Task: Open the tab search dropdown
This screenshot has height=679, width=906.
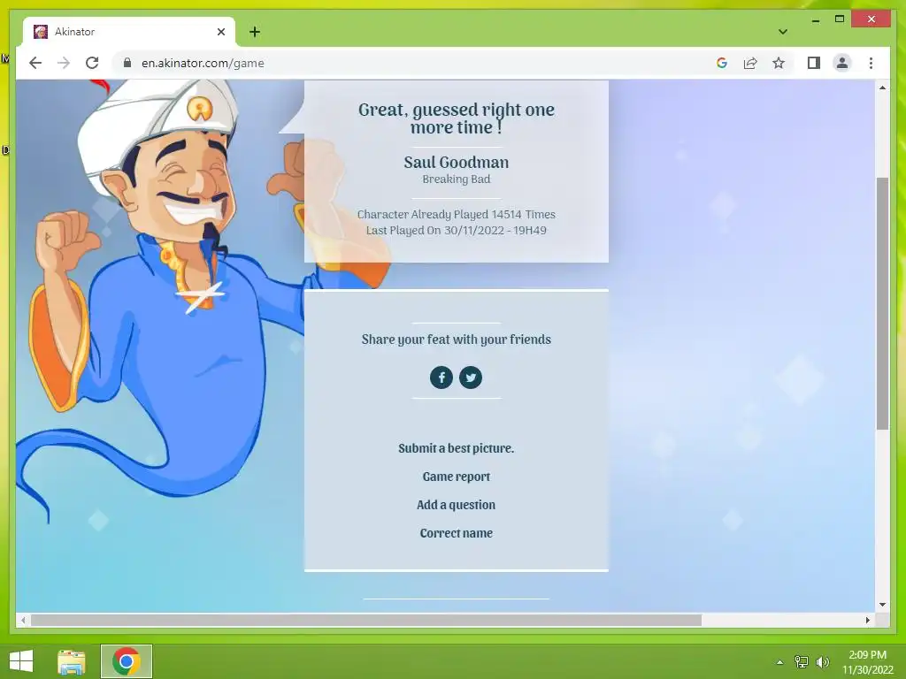Action: point(783,32)
